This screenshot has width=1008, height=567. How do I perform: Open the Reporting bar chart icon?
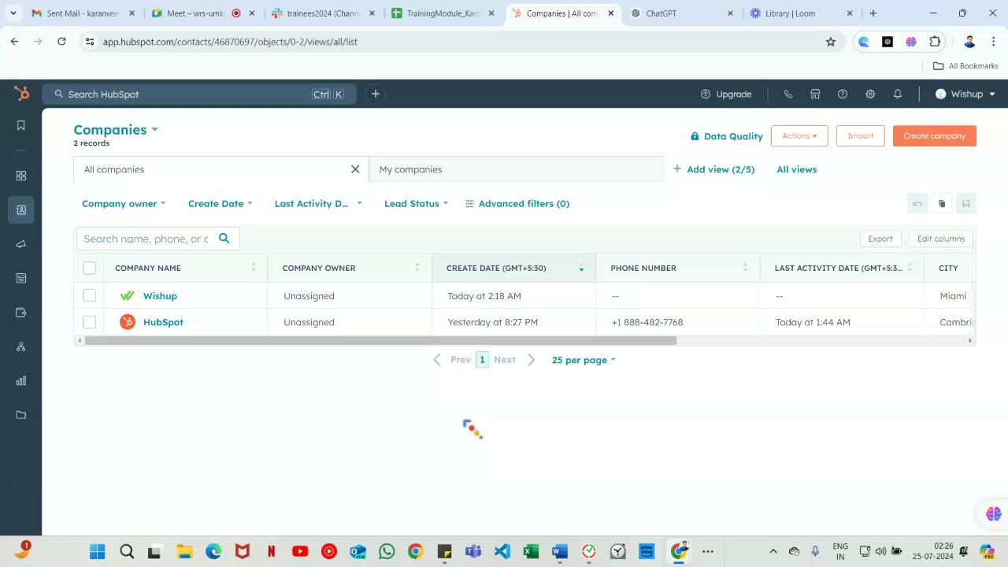(21, 381)
